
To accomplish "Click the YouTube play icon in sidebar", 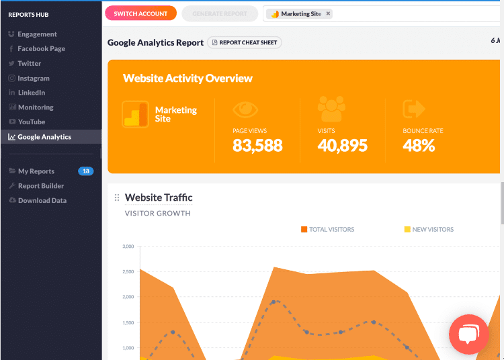I will 12,122.
